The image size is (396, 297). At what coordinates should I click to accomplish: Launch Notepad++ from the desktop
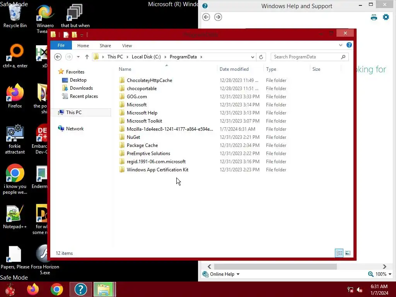15,217
